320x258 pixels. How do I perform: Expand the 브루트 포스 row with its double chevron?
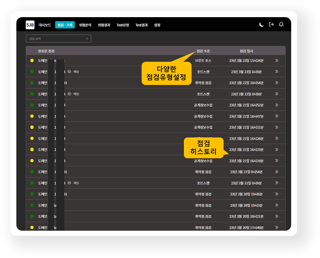pyautogui.click(x=277, y=60)
